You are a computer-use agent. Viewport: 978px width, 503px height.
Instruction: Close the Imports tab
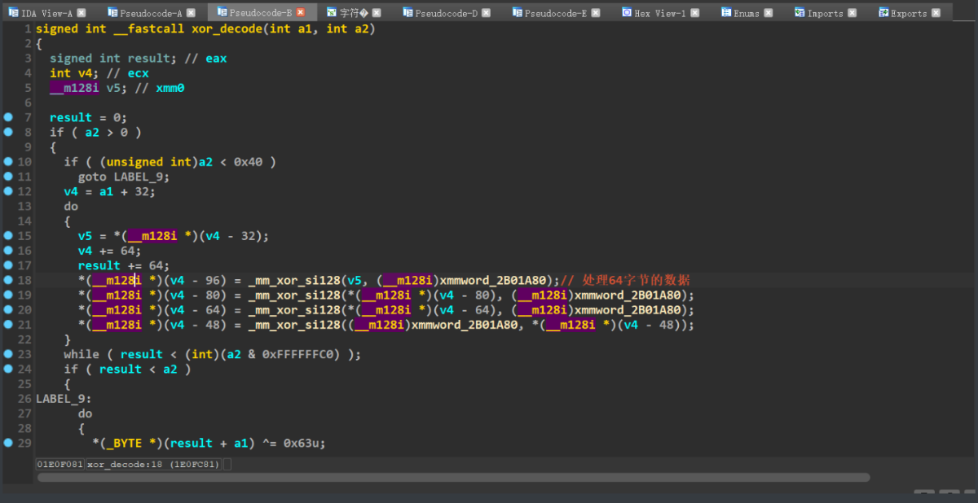[x=852, y=13]
